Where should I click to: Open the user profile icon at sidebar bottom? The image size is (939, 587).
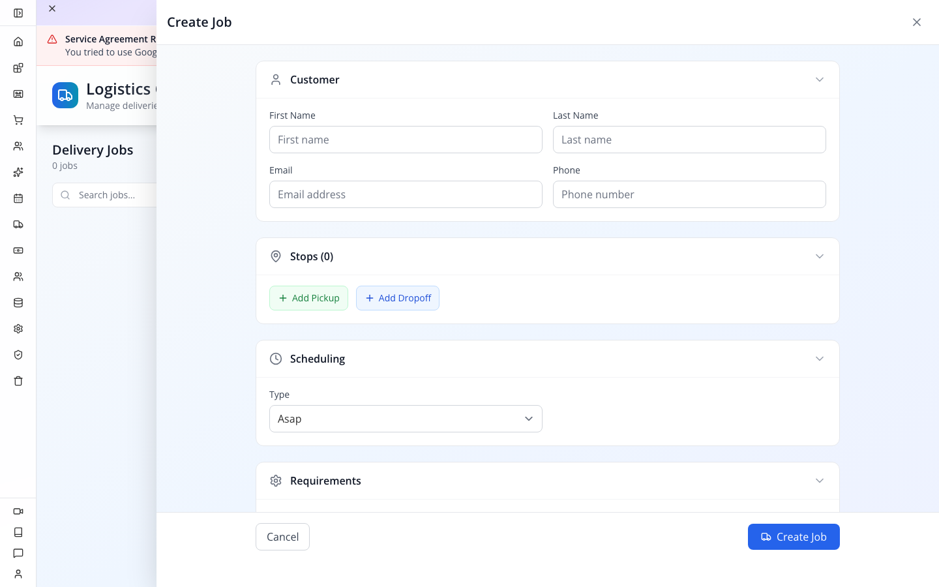(18, 574)
